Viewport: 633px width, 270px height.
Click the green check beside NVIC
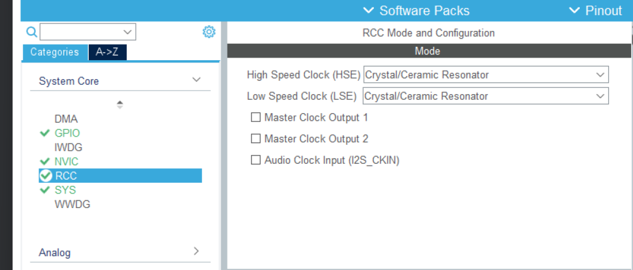pyautogui.click(x=44, y=161)
